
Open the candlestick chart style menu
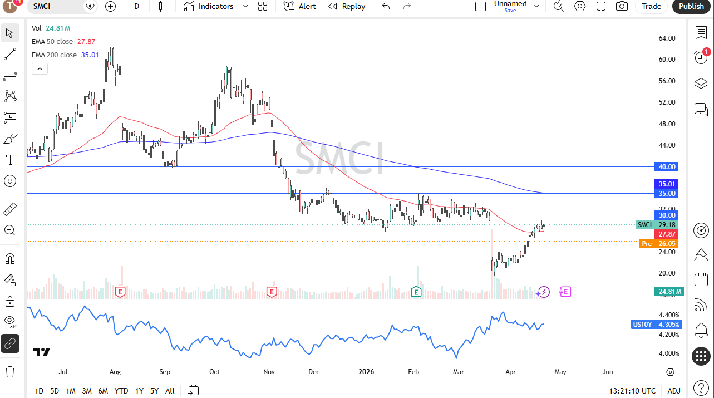tap(163, 6)
